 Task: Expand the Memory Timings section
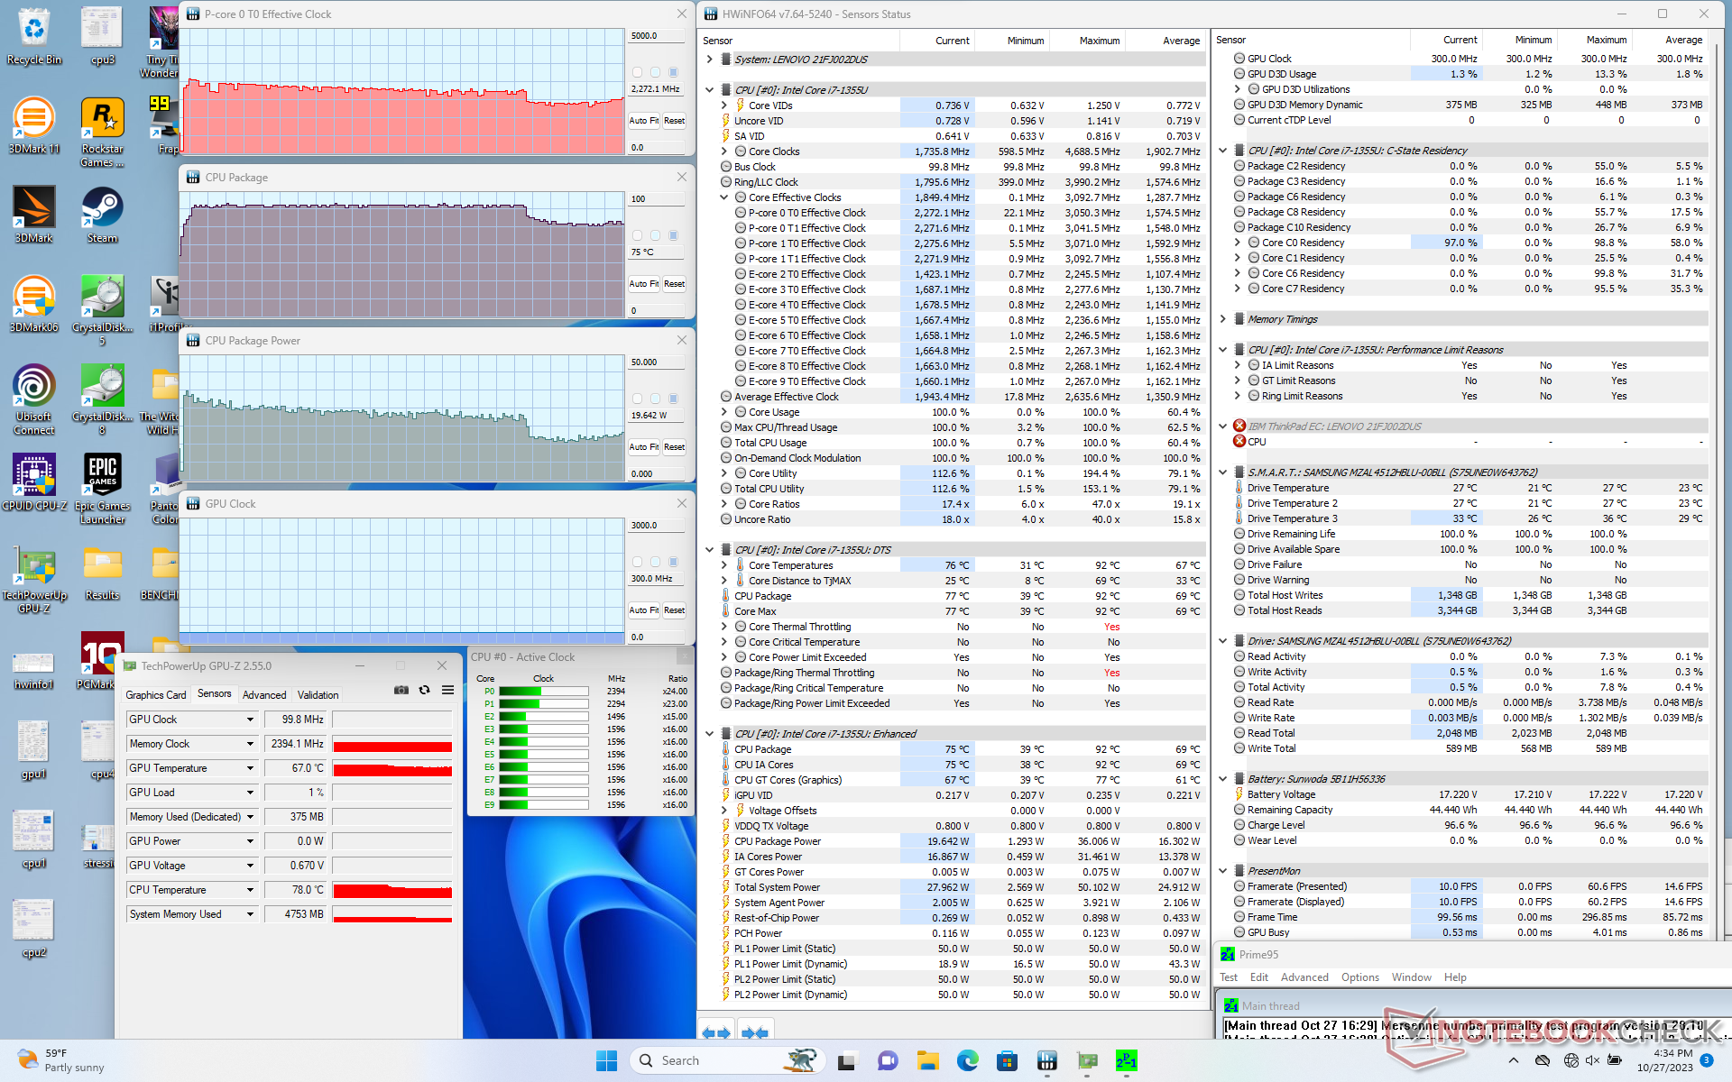point(1223,319)
